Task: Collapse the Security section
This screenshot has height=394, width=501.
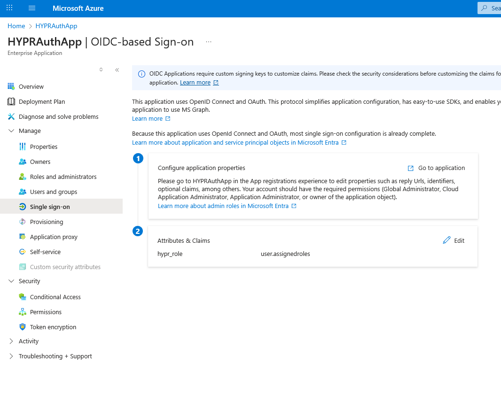Action: tap(11, 281)
